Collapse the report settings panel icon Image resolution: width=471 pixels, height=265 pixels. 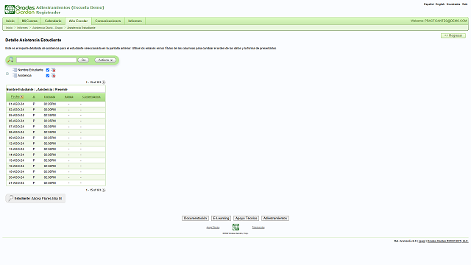coord(7,74)
